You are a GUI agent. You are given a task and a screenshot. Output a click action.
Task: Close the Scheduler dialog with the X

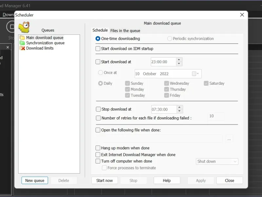[242, 15]
